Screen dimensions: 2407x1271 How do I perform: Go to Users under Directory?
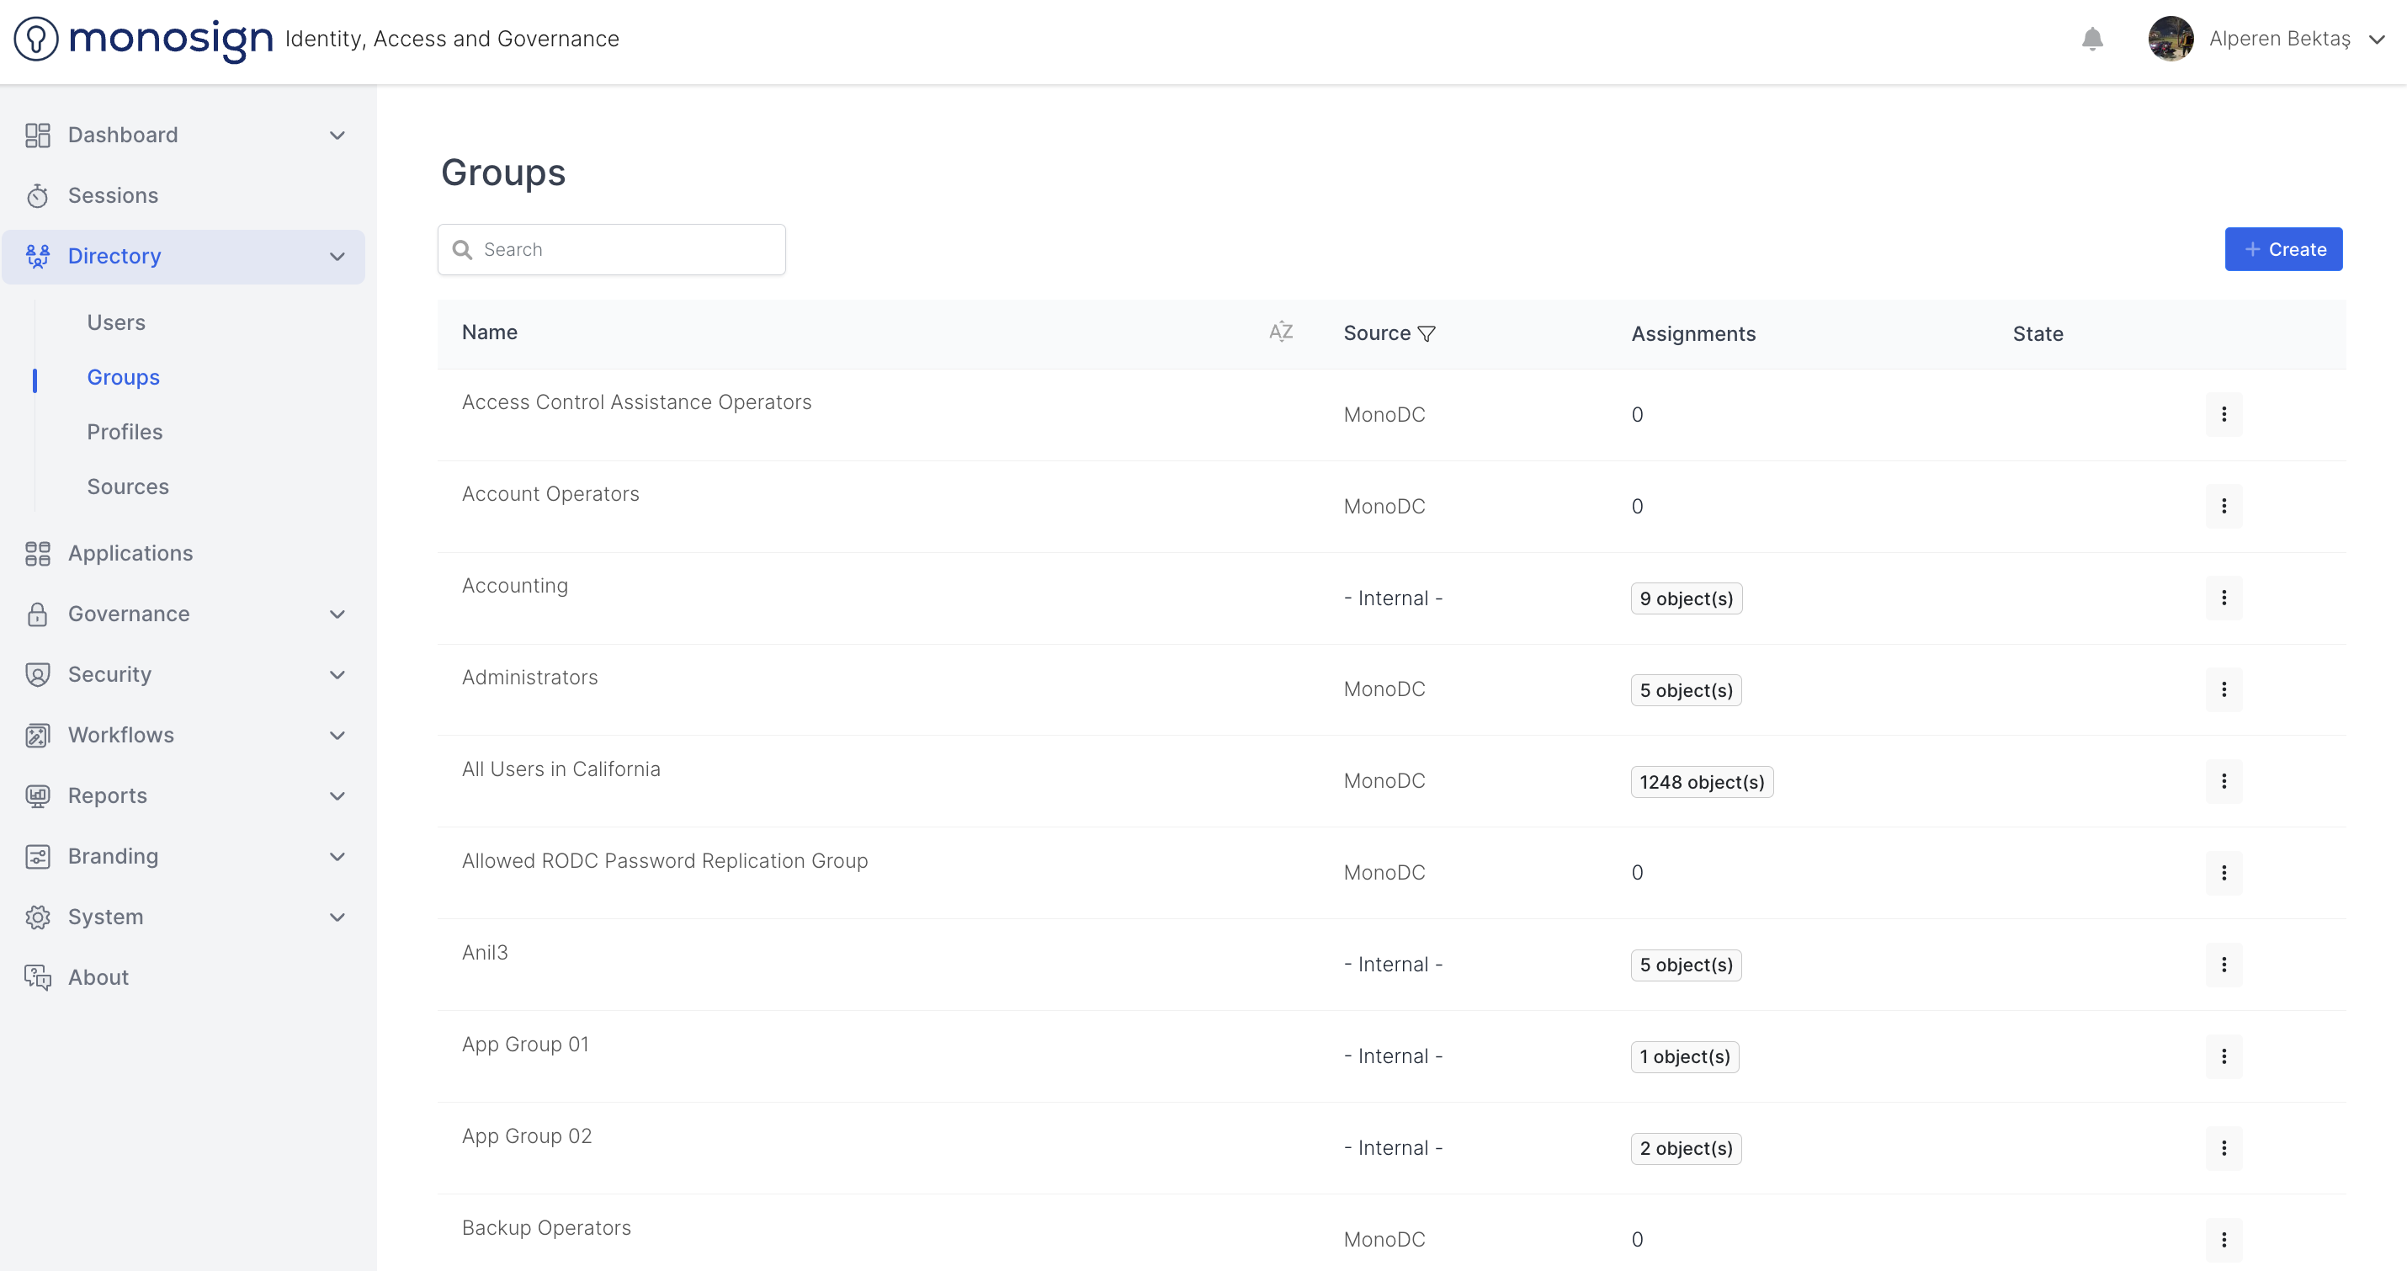[116, 322]
